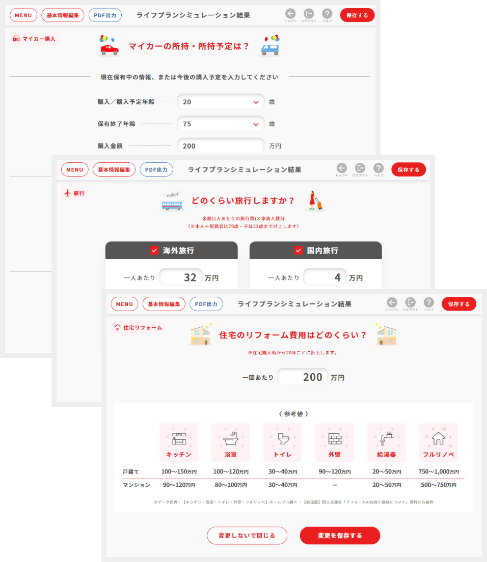Viewport: 487px width, 562px height.
Task: Expand the 保有終了年齢 dropdown
Action: [221, 124]
